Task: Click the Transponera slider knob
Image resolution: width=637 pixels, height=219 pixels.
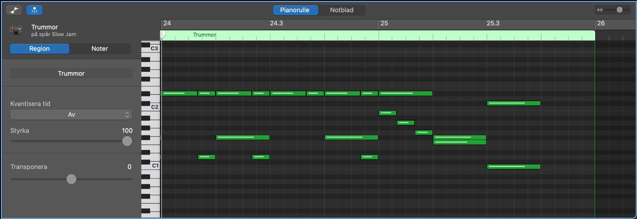Action: pyautogui.click(x=71, y=179)
